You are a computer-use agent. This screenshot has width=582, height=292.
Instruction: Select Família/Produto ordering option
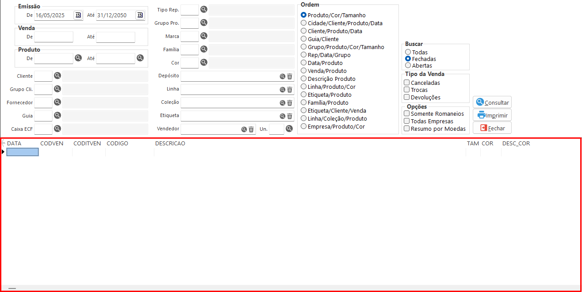304,102
